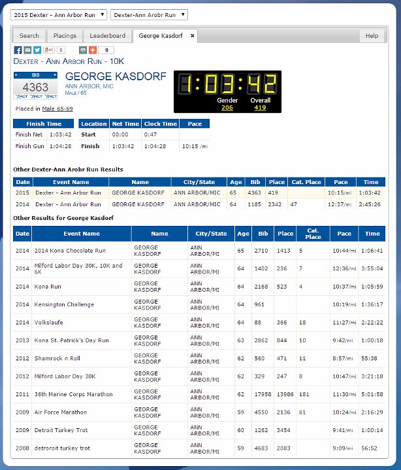
Task: Click the Overall place 419 link
Action: click(x=260, y=108)
